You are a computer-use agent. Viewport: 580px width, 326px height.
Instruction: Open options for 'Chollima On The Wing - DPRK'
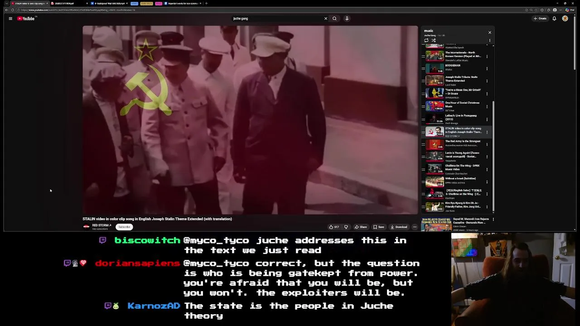click(487, 169)
